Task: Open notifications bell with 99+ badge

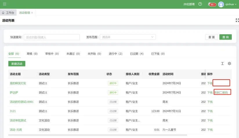Action: click(212, 4)
